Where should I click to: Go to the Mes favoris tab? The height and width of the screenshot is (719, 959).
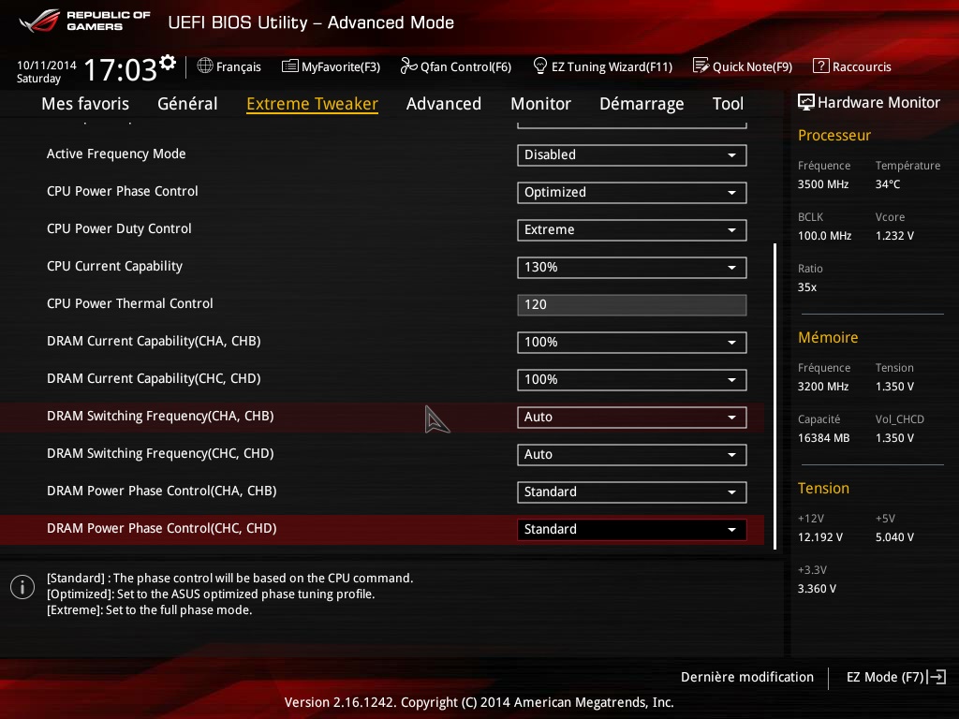pos(85,104)
